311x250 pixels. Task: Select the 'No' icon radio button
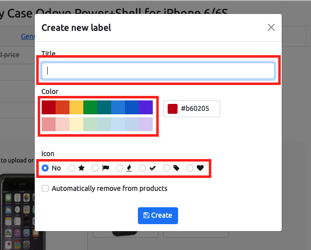[45, 168]
